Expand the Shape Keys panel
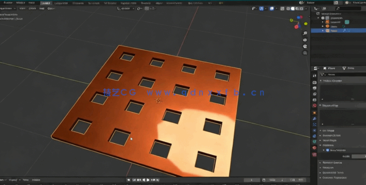366x185 pixels. point(330,105)
